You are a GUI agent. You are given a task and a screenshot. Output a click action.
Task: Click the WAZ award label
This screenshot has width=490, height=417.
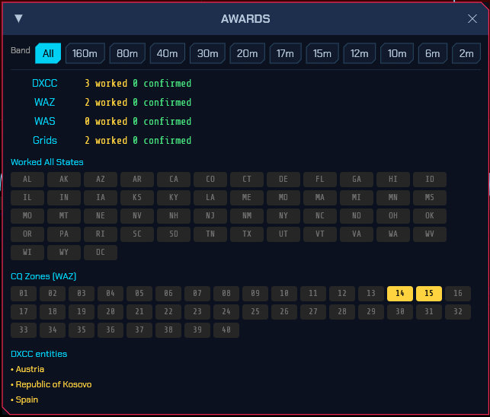tap(45, 103)
